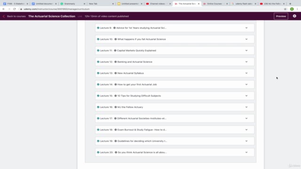Switch to the Untitled document tab
Image resolution: width=301 pixels, height=169 pixels.
(44, 4)
